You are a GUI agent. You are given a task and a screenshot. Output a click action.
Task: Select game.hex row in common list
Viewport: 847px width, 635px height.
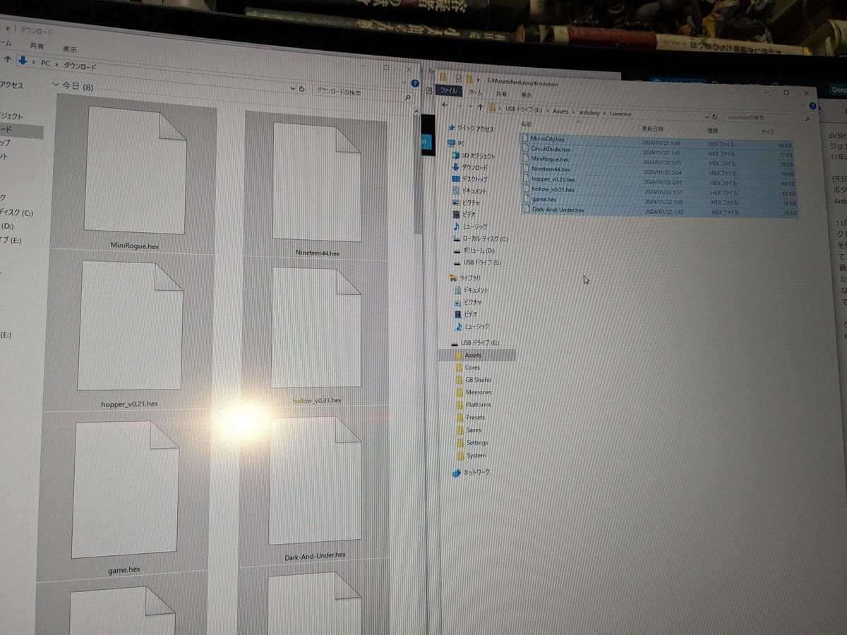[659, 201]
